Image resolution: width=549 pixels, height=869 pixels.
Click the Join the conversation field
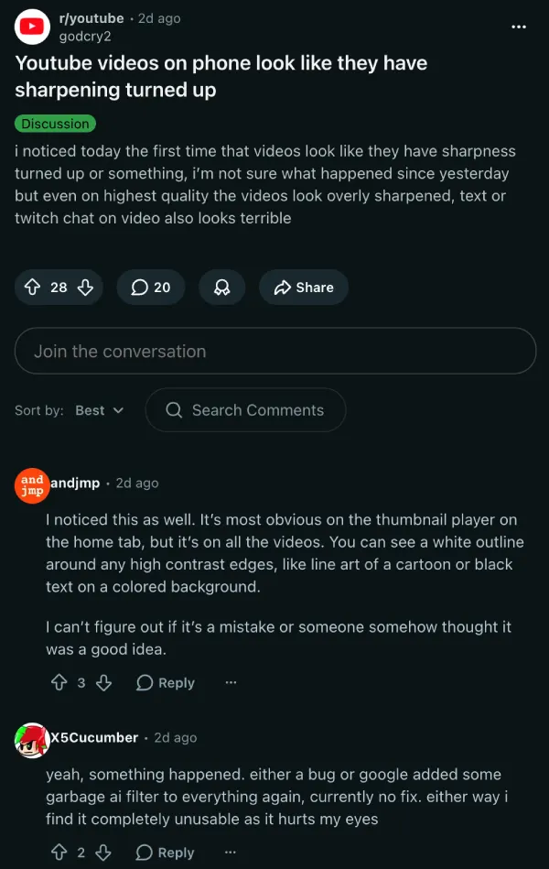click(274, 351)
